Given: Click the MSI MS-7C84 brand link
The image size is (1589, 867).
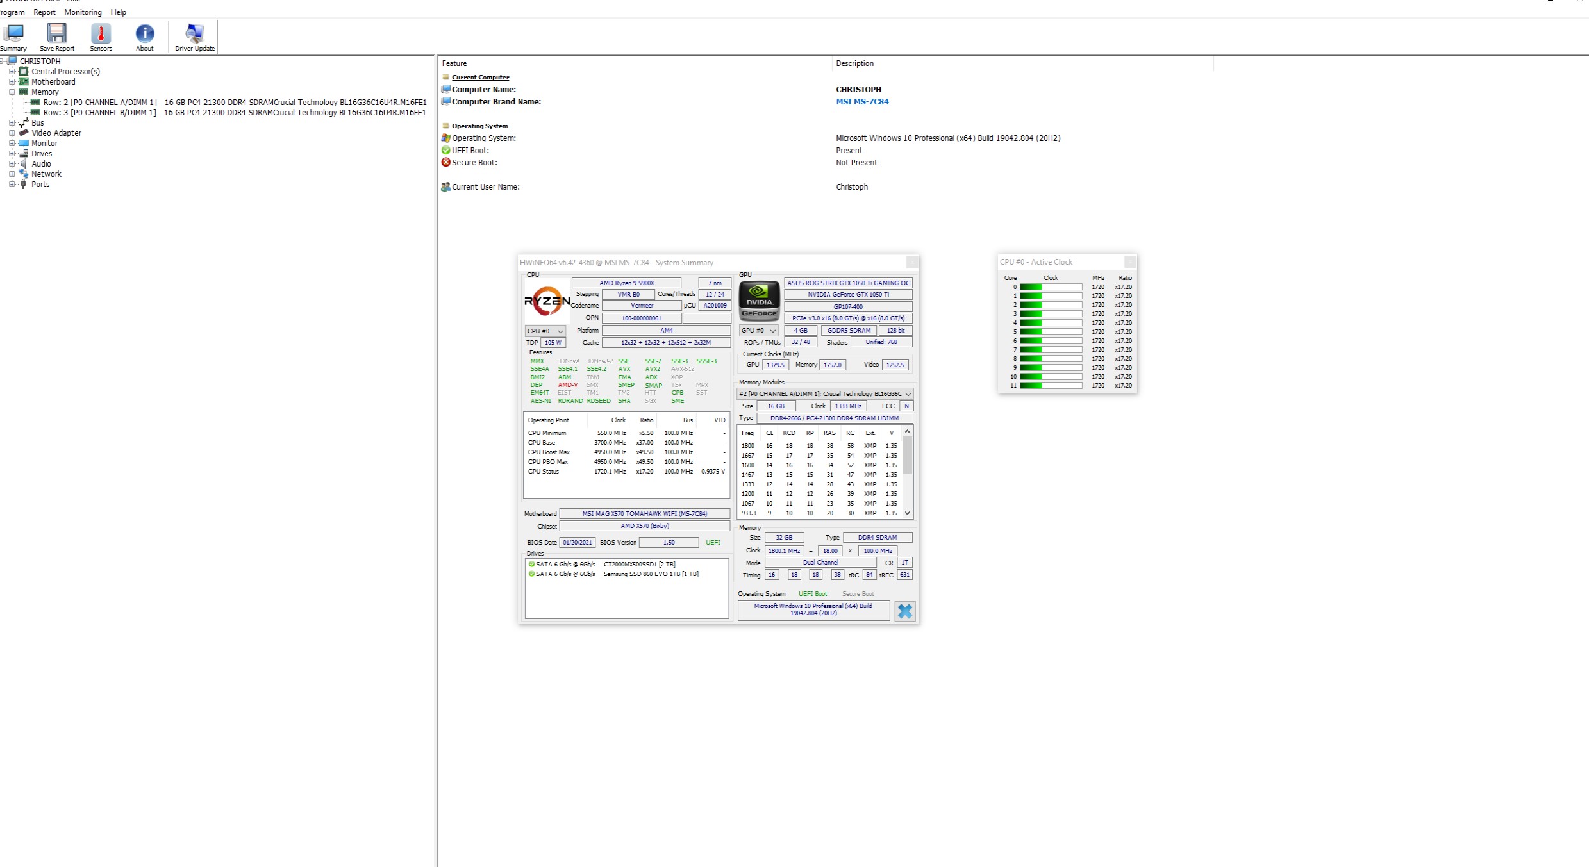Looking at the screenshot, I should coord(861,102).
